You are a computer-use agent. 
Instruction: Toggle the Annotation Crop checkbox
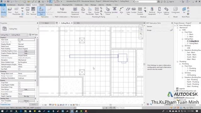tap(19, 87)
